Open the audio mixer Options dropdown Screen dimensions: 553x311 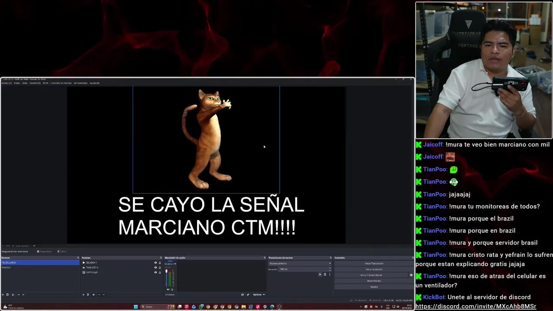(259, 295)
